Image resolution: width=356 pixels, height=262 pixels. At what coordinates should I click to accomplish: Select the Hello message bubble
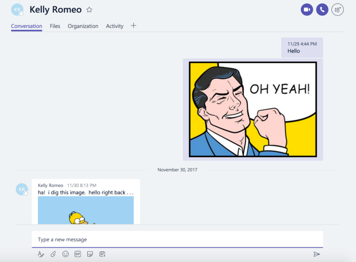(x=302, y=48)
